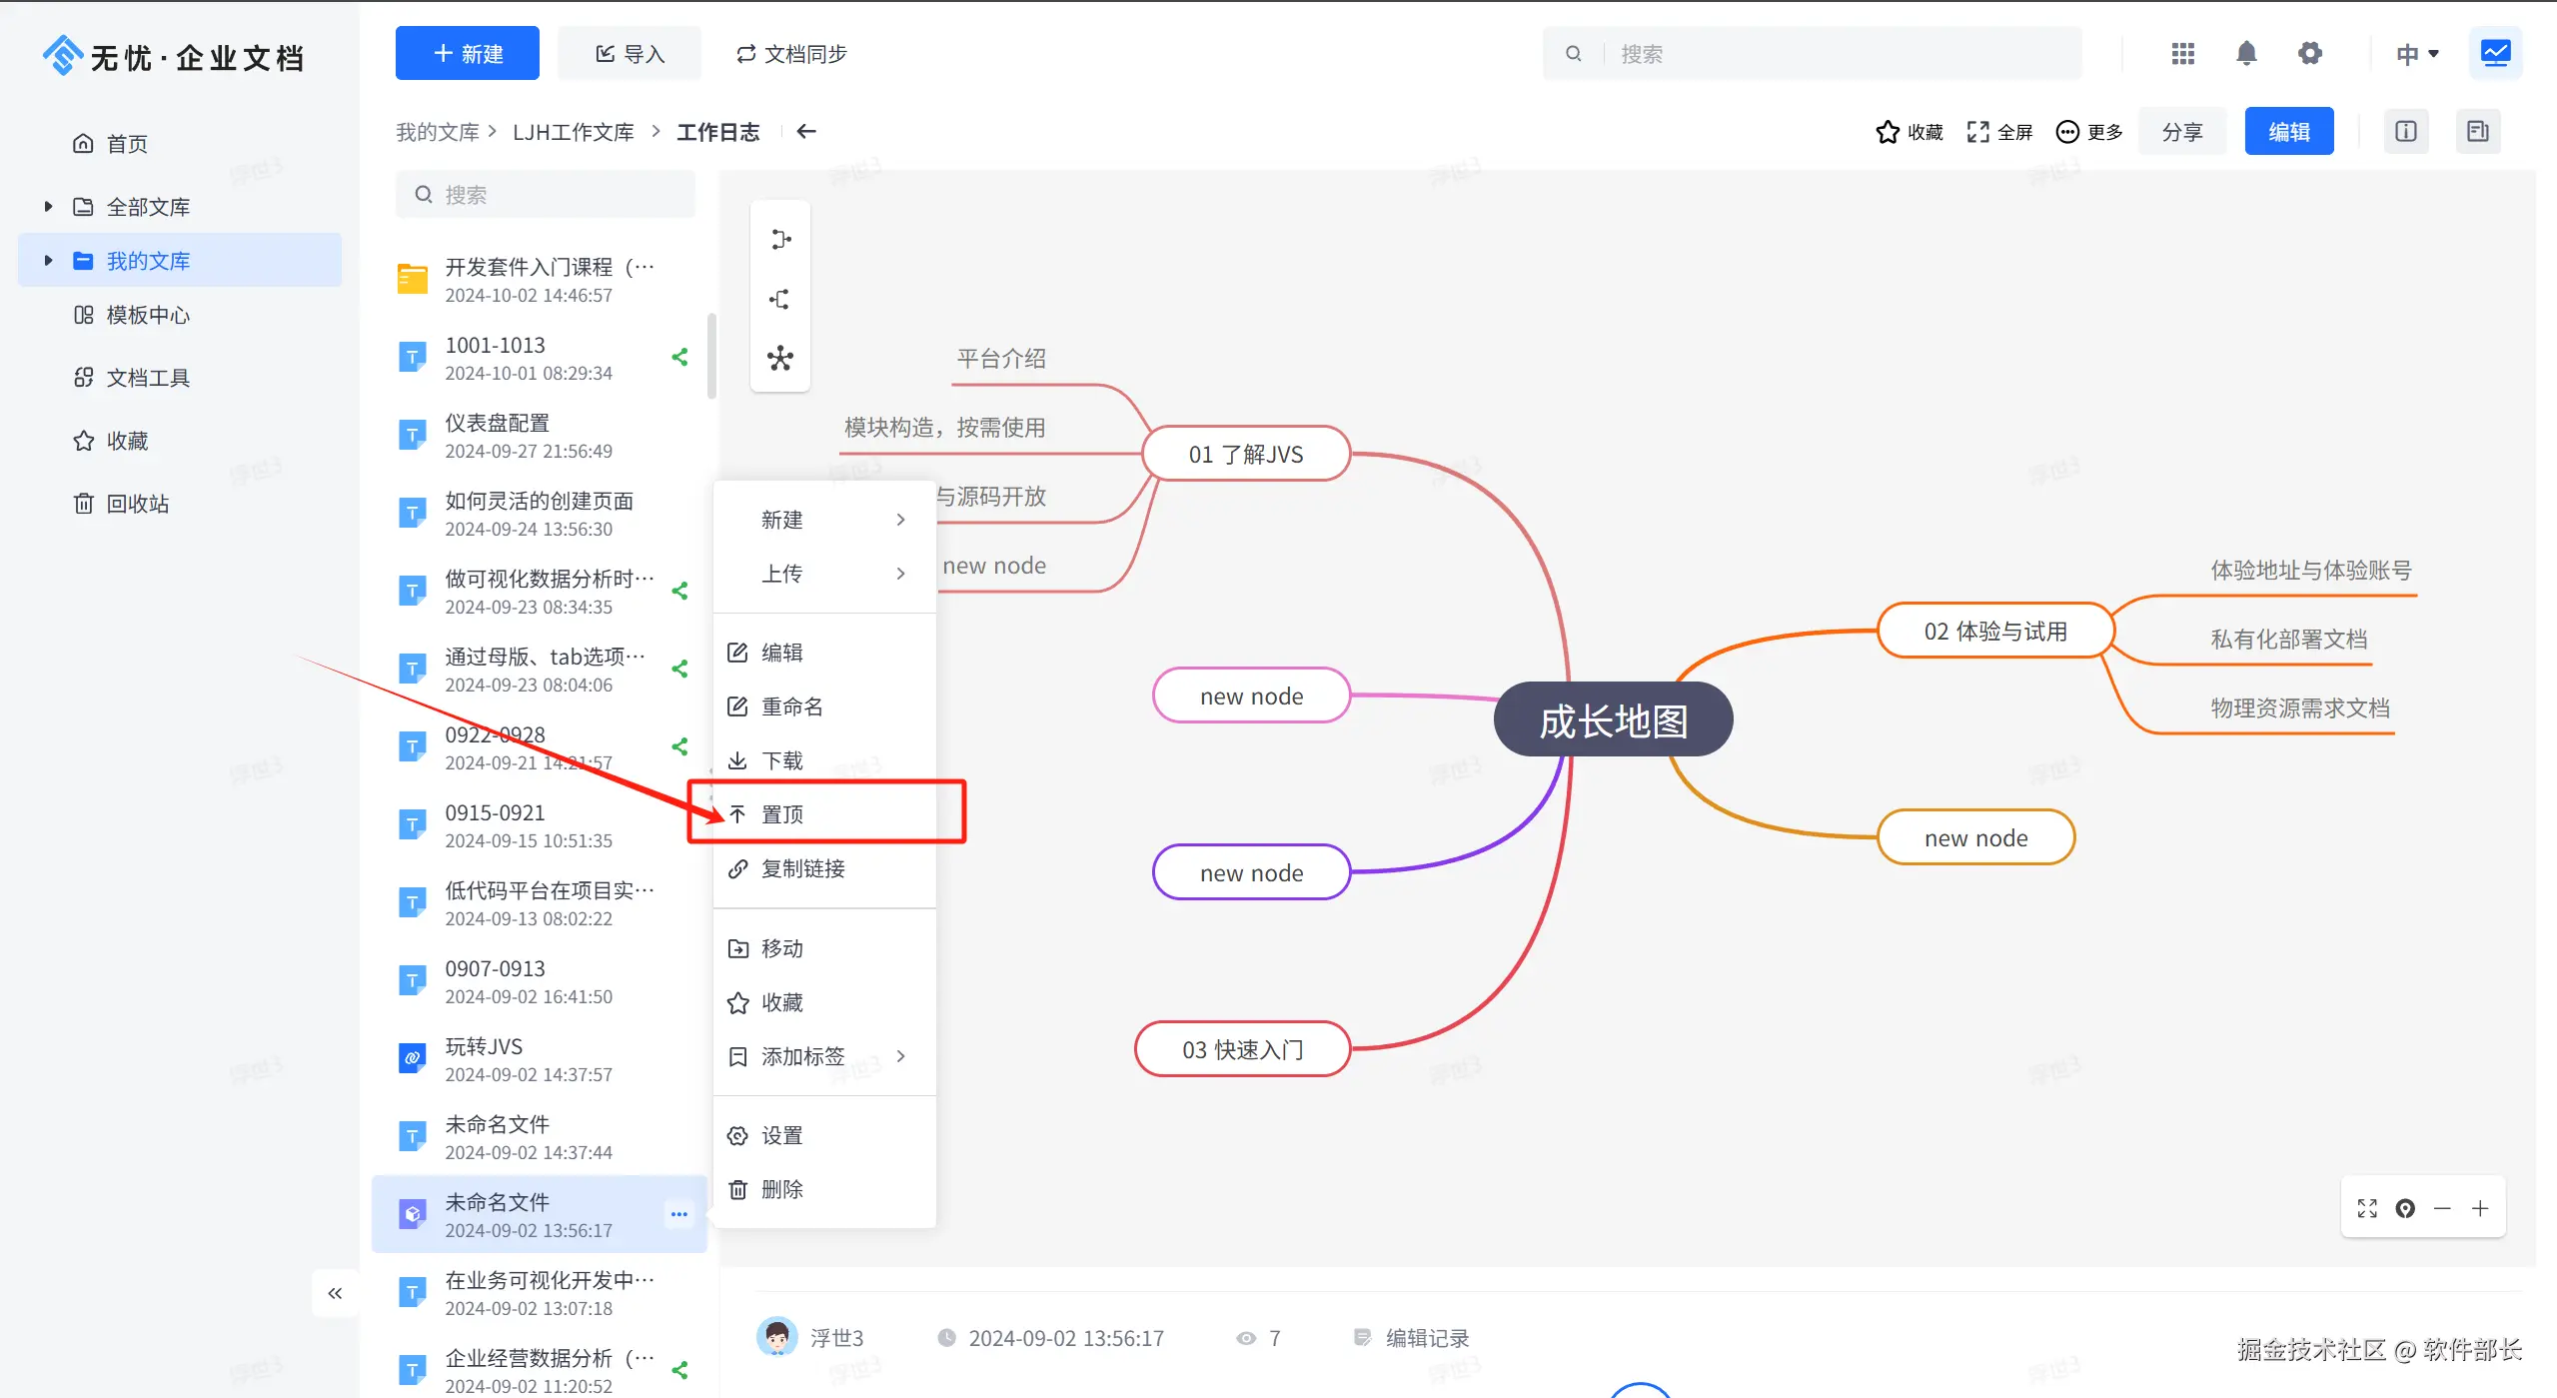Toggle fullscreen 全屏 mode

1999,132
